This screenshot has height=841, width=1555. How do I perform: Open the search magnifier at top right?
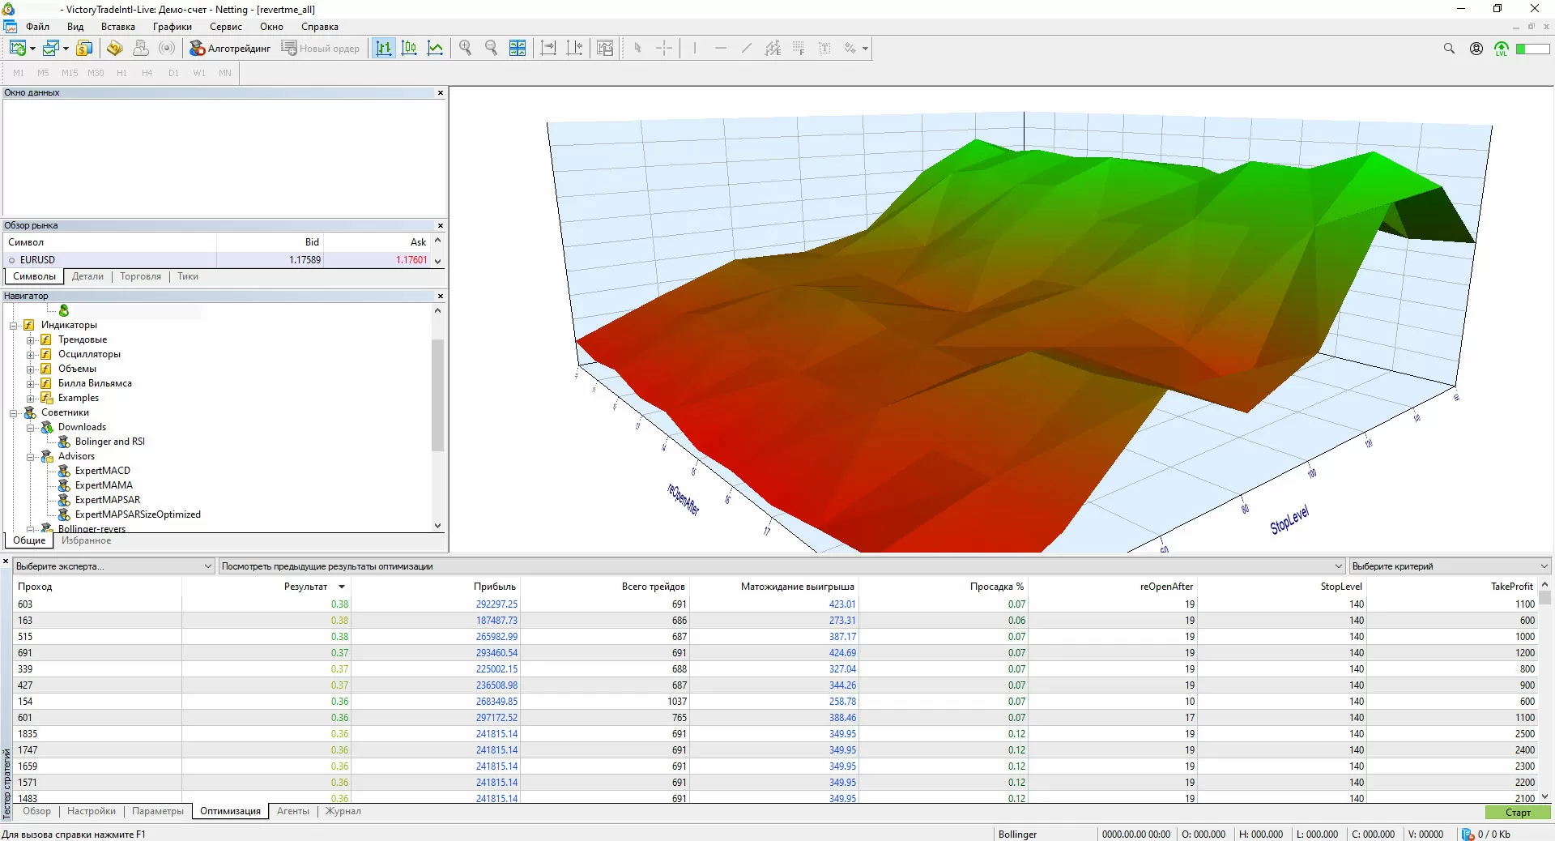point(1449,49)
